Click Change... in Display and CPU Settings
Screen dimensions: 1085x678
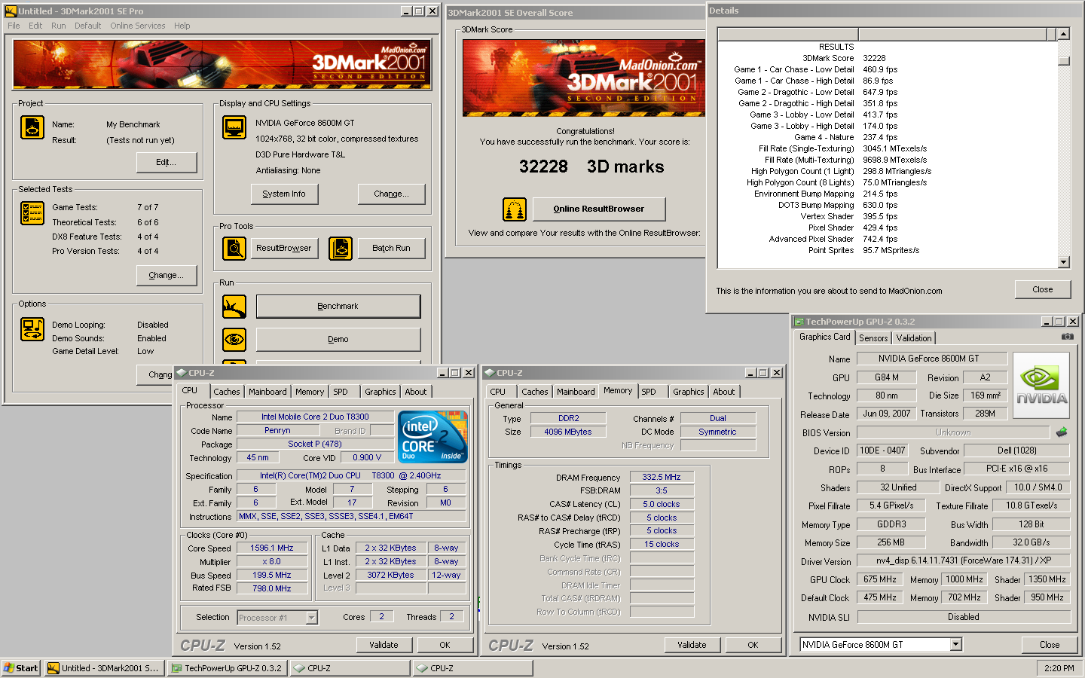point(391,194)
